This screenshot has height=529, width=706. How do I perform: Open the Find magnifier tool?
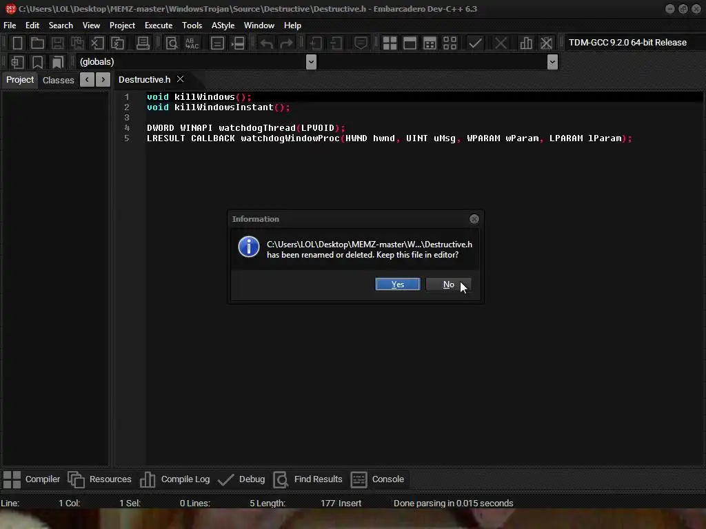[x=172, y=43]
